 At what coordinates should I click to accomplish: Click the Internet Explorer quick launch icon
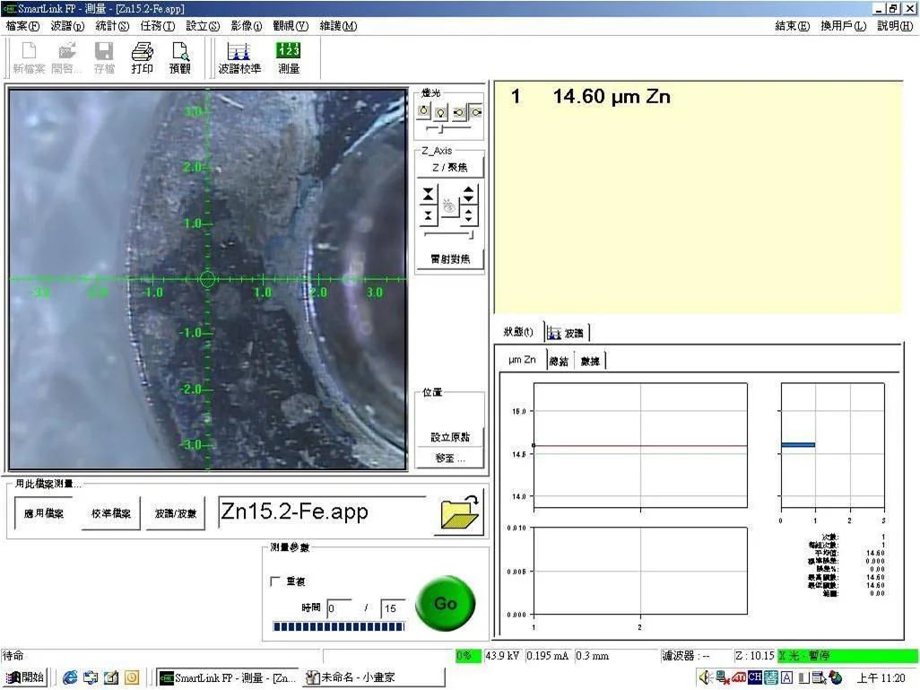pos(70,677)
